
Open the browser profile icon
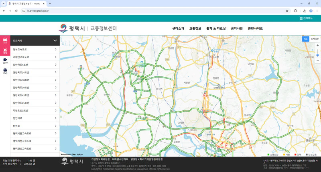[311, 11]
